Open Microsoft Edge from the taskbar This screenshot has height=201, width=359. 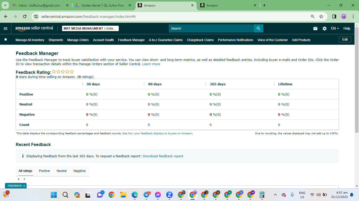tap(135, 195)
